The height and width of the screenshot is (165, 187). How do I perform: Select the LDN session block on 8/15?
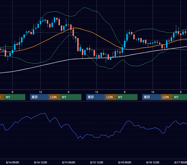click(x=111, y=97)
